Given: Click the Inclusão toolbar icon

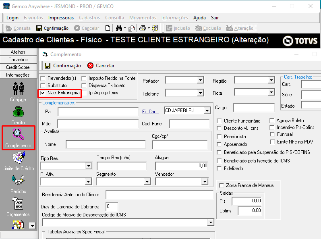Looking at the screenshot, I should 169,28.
